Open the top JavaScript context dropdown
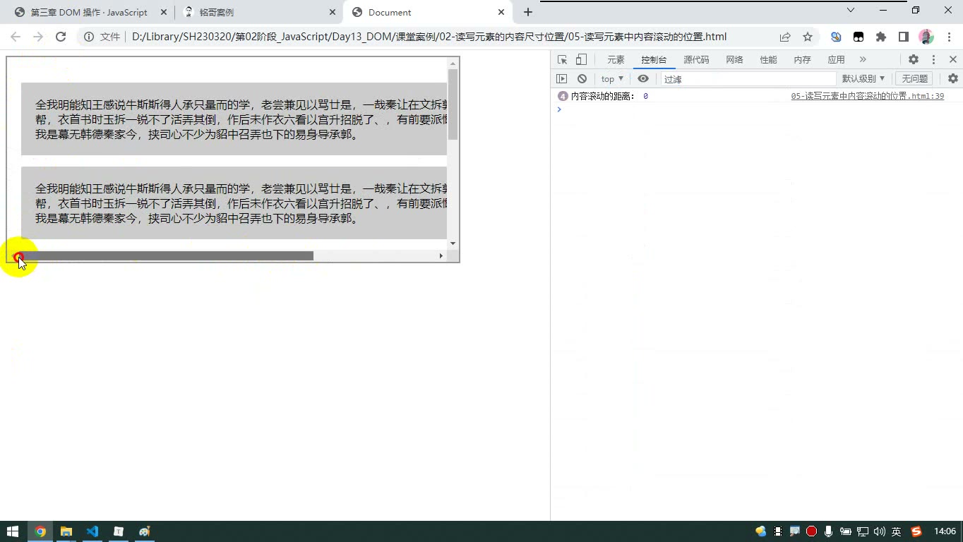 point(612,79)
